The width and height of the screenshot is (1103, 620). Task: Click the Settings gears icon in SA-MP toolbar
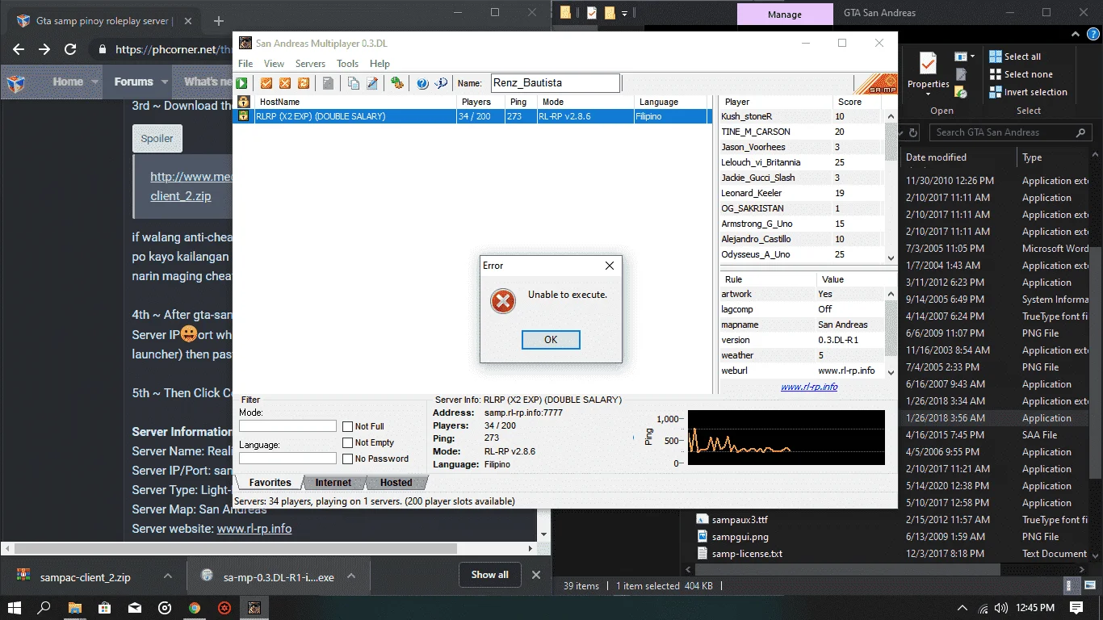coord(396,83)
